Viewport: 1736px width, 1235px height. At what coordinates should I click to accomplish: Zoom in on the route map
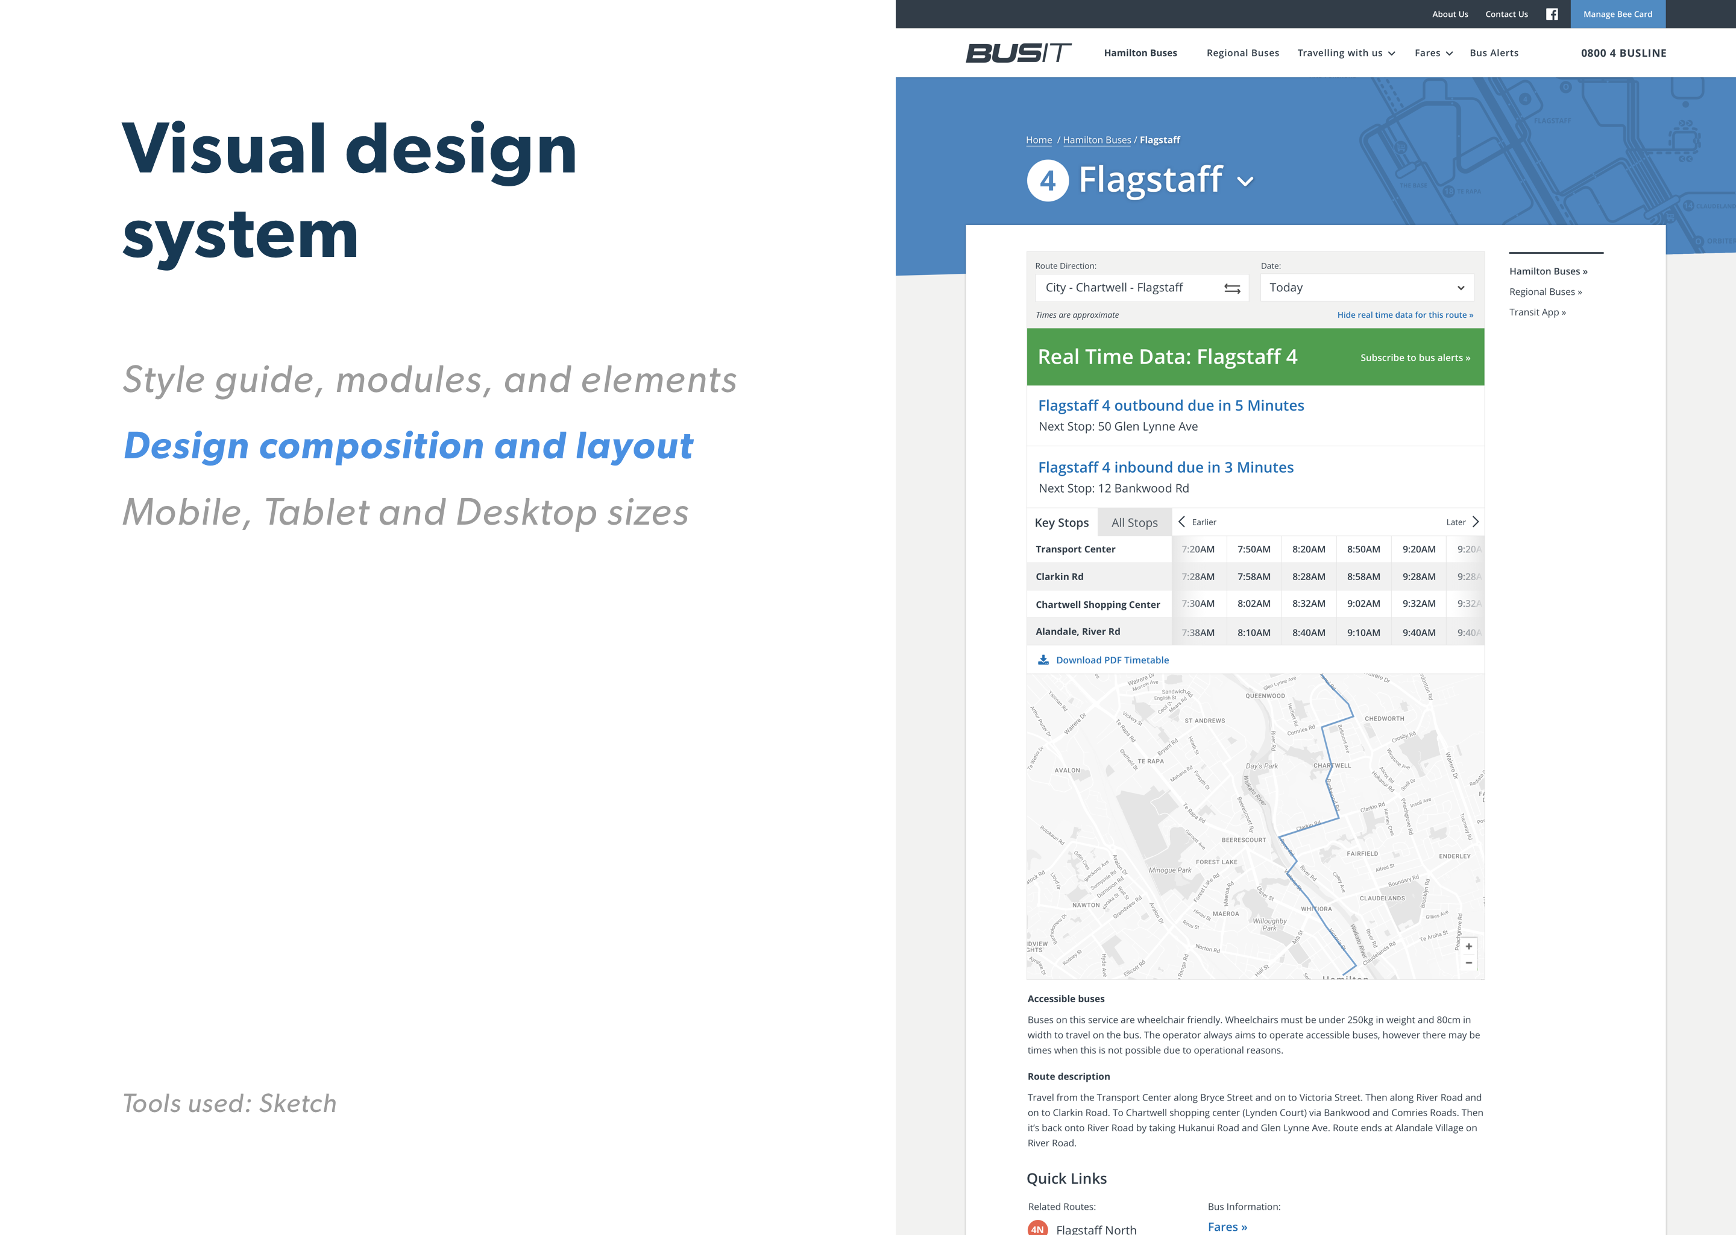point(1468,947)
